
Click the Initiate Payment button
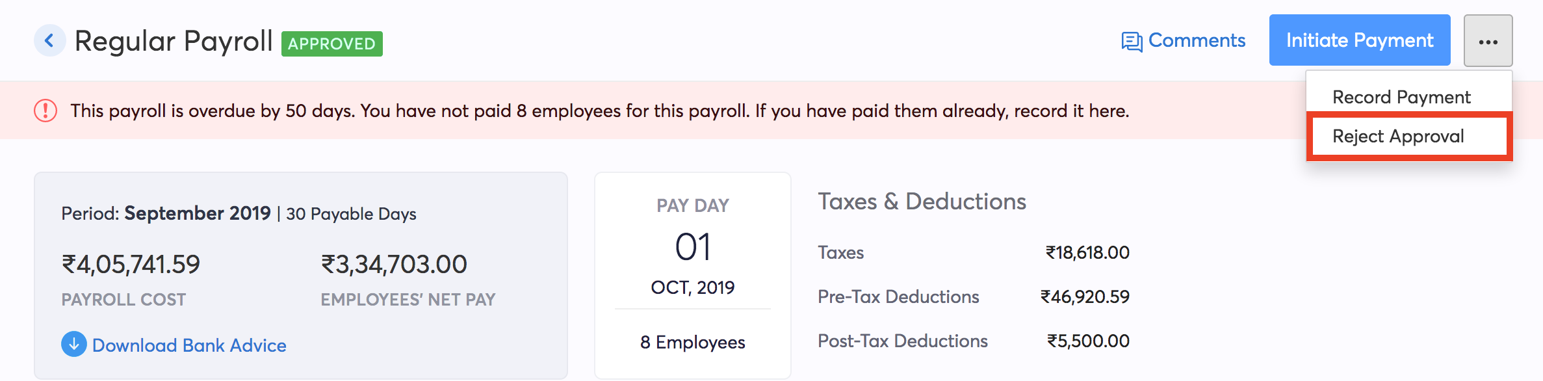1360,40
